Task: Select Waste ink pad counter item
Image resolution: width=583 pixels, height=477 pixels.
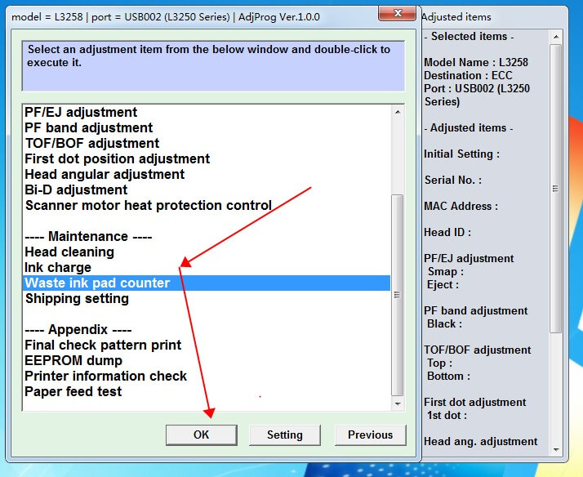Action: (x=97, y=283)
